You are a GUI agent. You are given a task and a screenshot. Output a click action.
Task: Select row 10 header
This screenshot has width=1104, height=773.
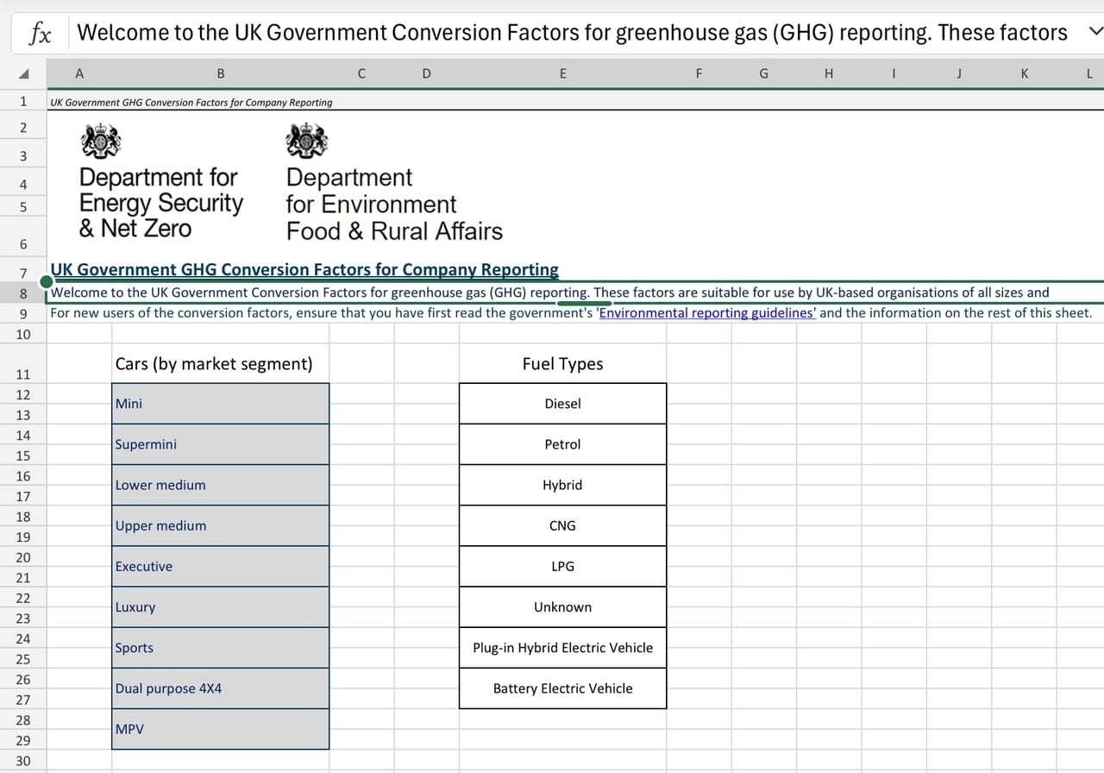tap(23, 334)
